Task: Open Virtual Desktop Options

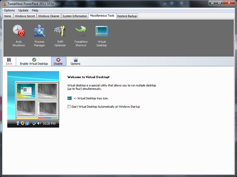Action: pos(76,61)
